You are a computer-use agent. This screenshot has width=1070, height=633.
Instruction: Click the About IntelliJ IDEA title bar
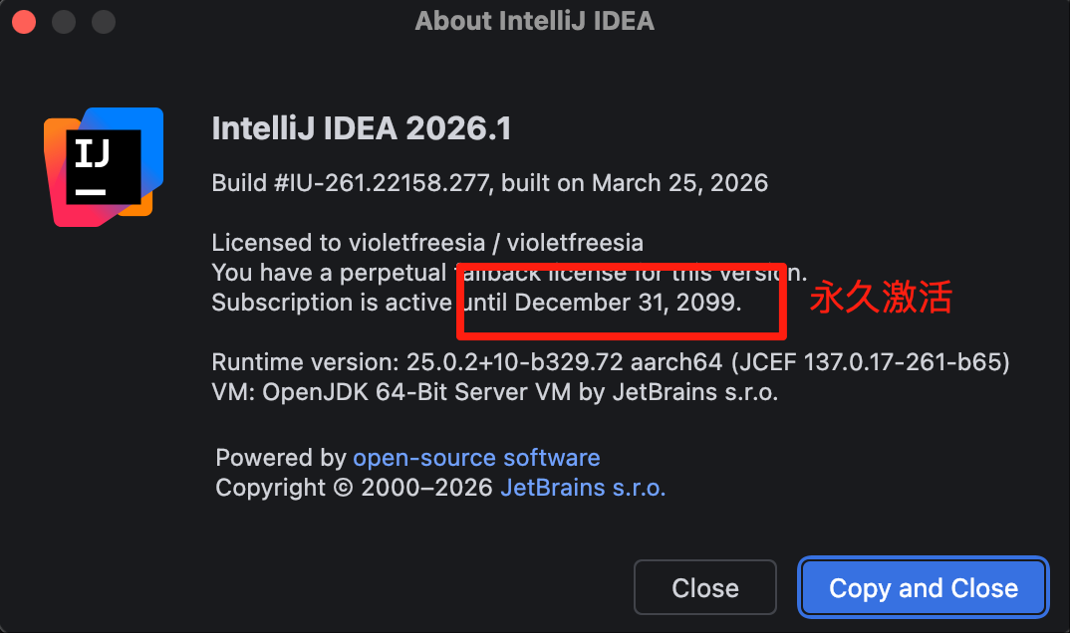click(534, 21)
